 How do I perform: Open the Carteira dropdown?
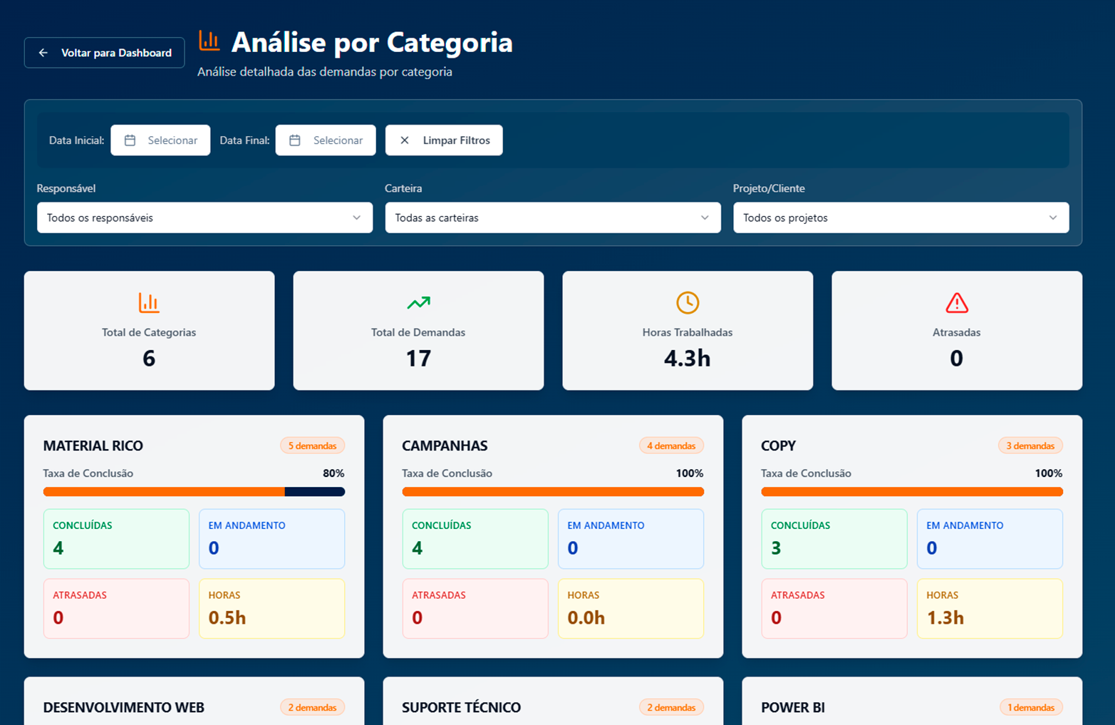click(553, 217)
